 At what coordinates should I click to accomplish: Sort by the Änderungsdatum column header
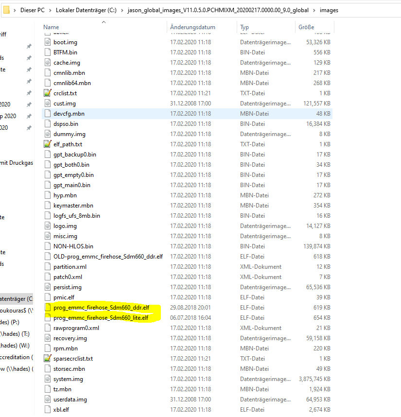(192, 27)
